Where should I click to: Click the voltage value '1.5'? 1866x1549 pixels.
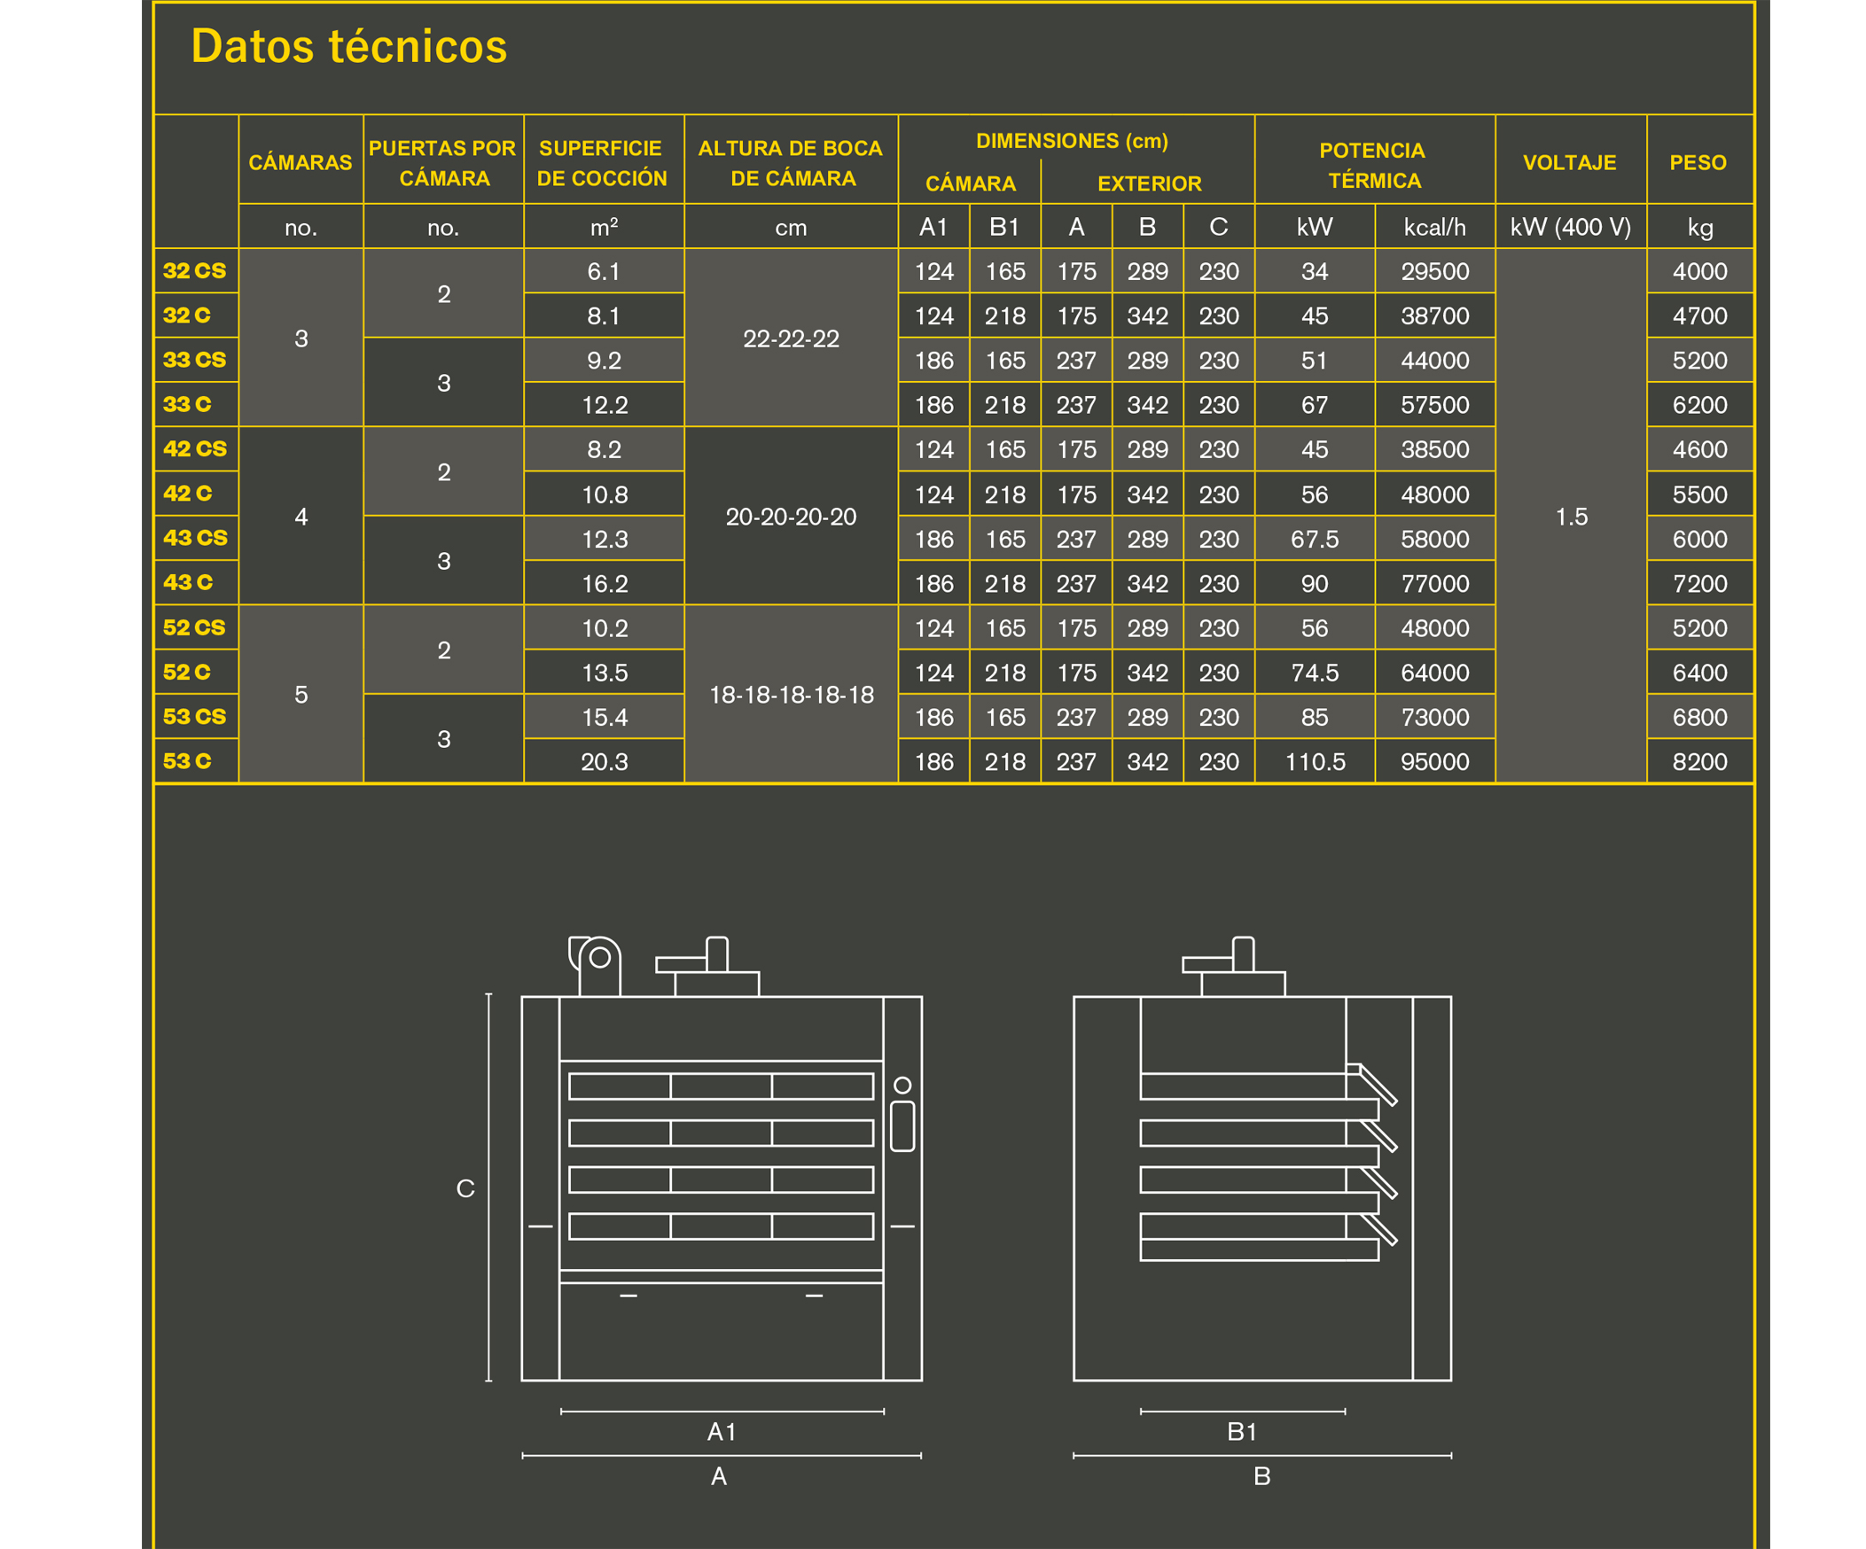tap(1571, 517)
